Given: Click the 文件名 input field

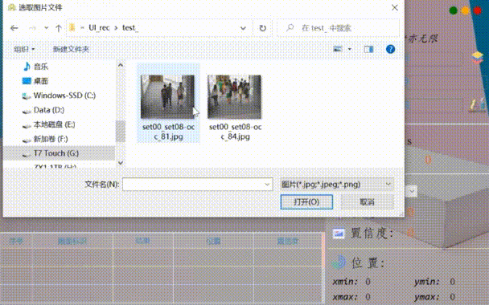Looking at the screenshot, I should [x=197, y=185].
